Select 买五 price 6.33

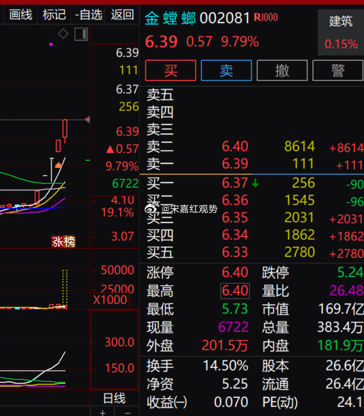(235, 252)
